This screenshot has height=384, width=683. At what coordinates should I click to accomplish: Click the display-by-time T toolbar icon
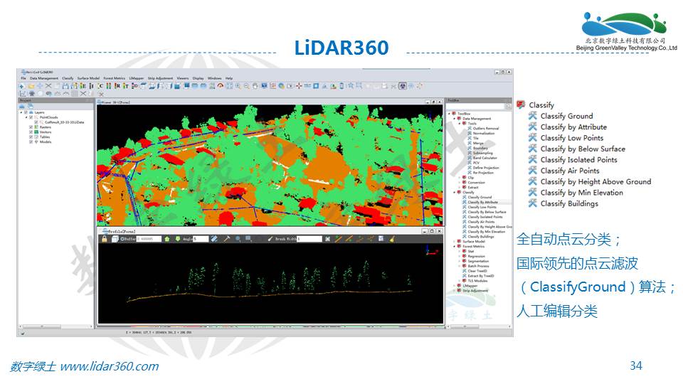click(x=126, y=86)
